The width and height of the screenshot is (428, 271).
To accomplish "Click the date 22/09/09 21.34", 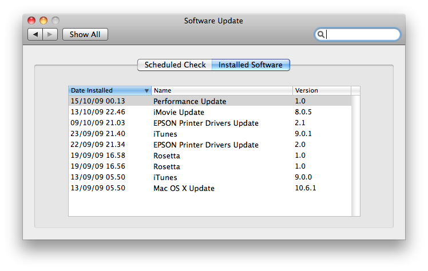I will coord(98,145).
